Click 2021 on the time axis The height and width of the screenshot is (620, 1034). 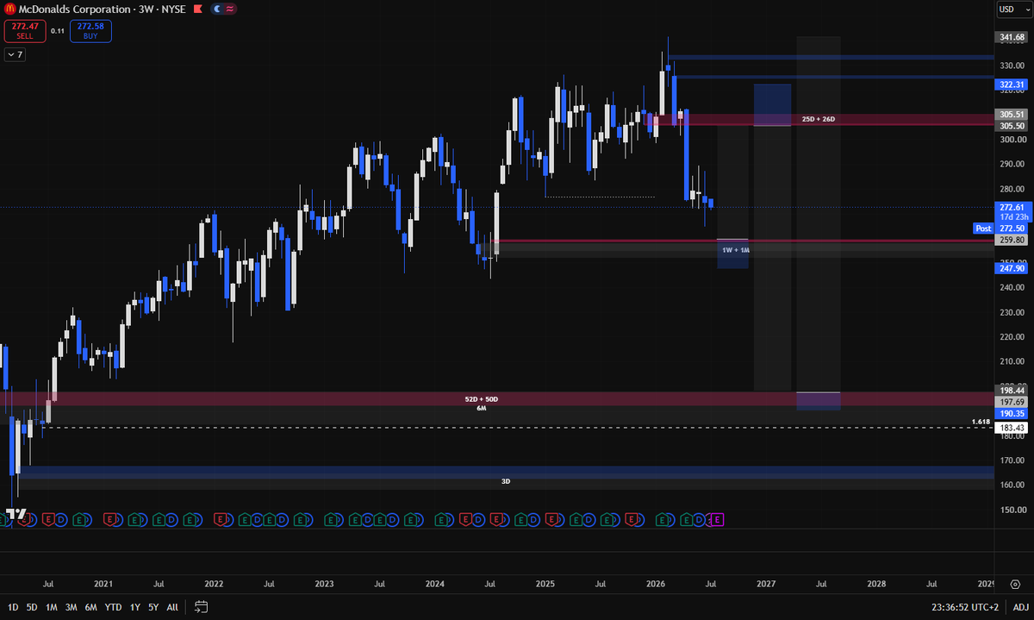[x=103, y=584]
